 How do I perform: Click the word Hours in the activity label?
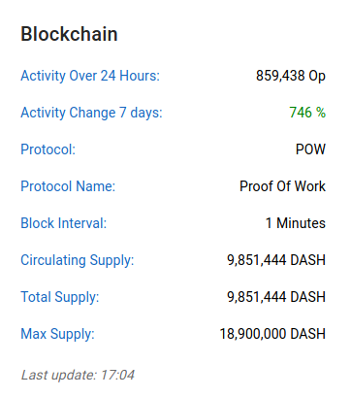[140, 76]
